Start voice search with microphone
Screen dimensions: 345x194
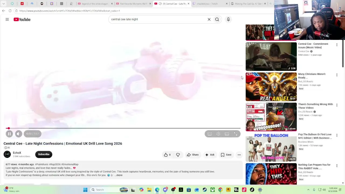coord(228,19)
